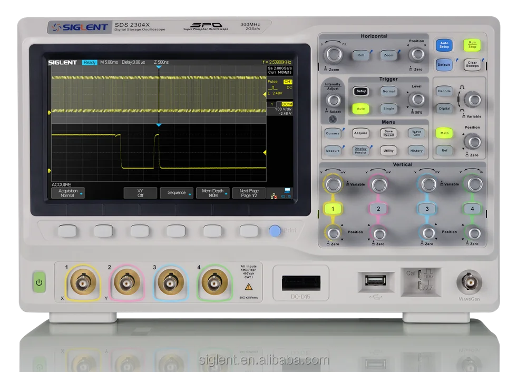Toggle the lit Math button

444,133
